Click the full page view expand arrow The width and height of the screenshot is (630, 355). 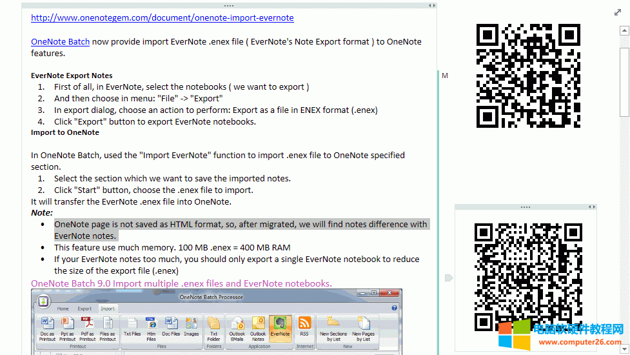(618, 12)
